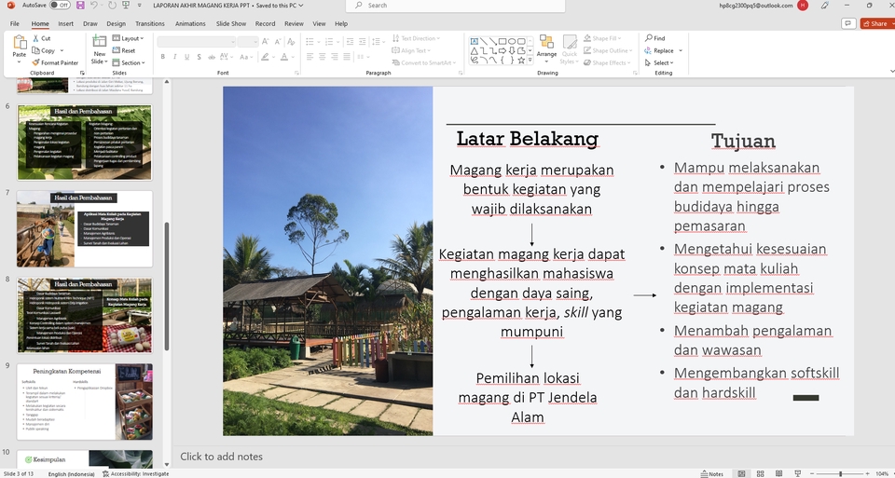The width and height of the screenshot is (895, 478).
Task: Click the zoom in plus button
Action: coord(868,473)
